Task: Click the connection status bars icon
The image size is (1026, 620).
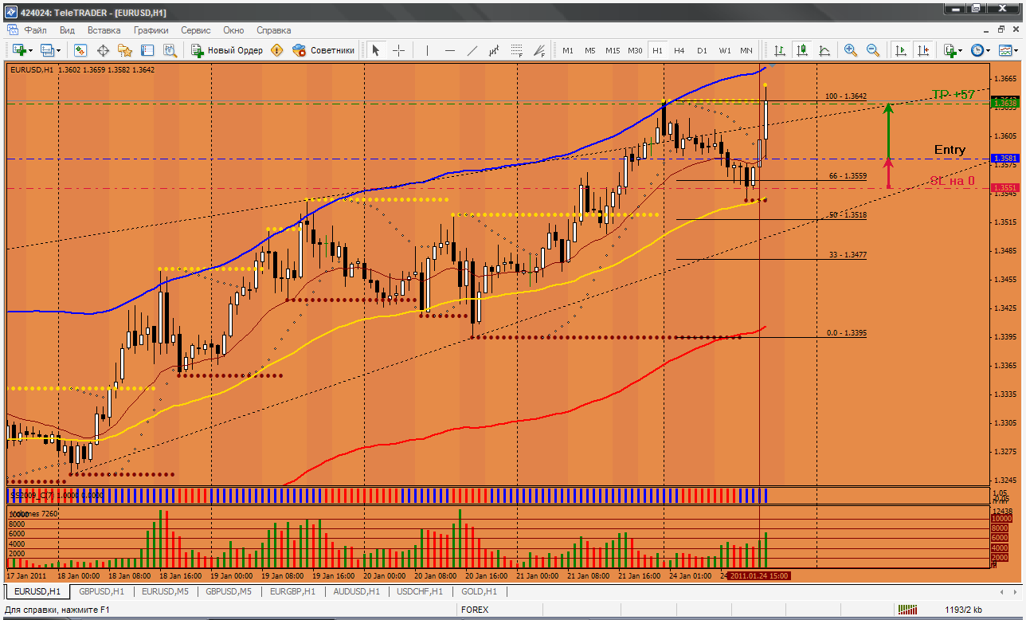Action: coord(907,610)
